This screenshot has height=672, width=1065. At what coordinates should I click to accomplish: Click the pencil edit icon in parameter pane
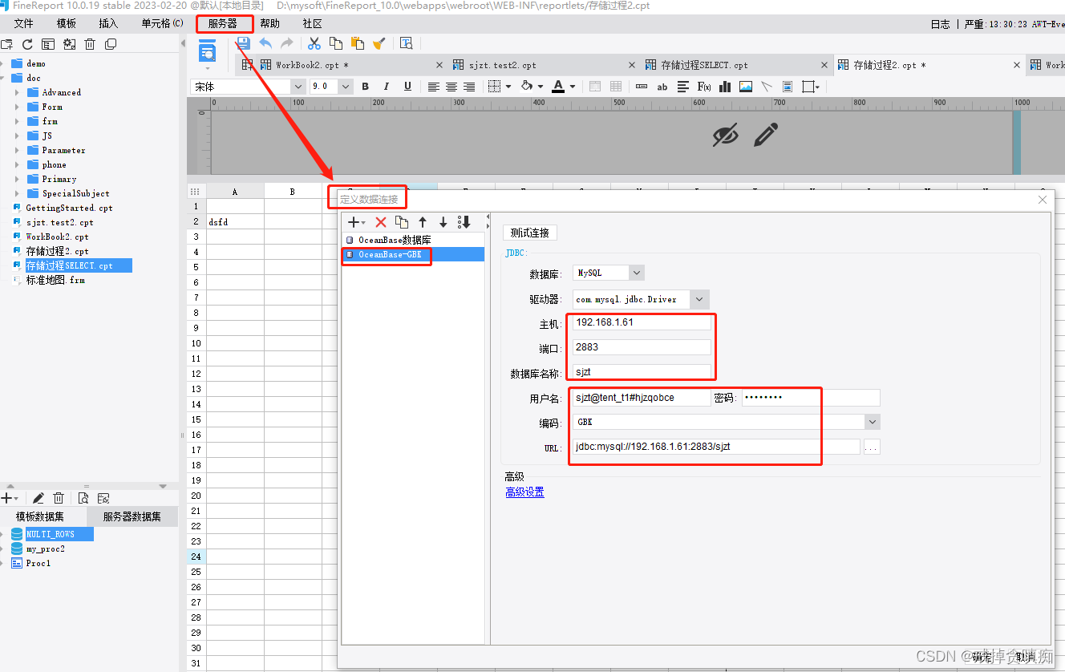[x=766, y=135]
